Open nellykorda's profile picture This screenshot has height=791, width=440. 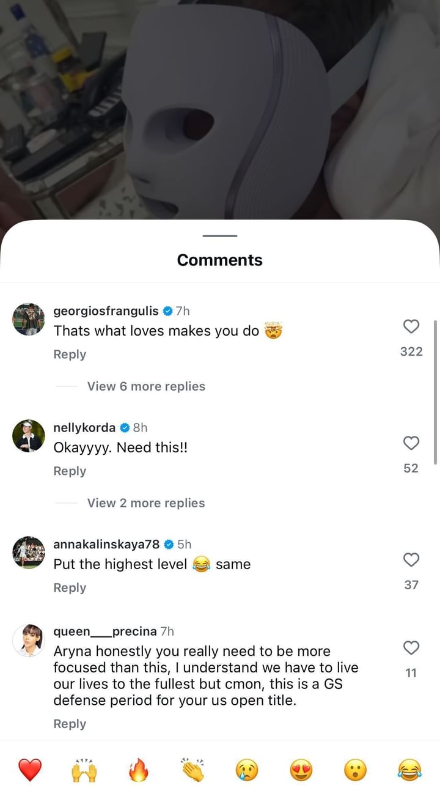coord(29,436)
